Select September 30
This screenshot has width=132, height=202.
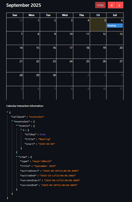tap(48, 79)
